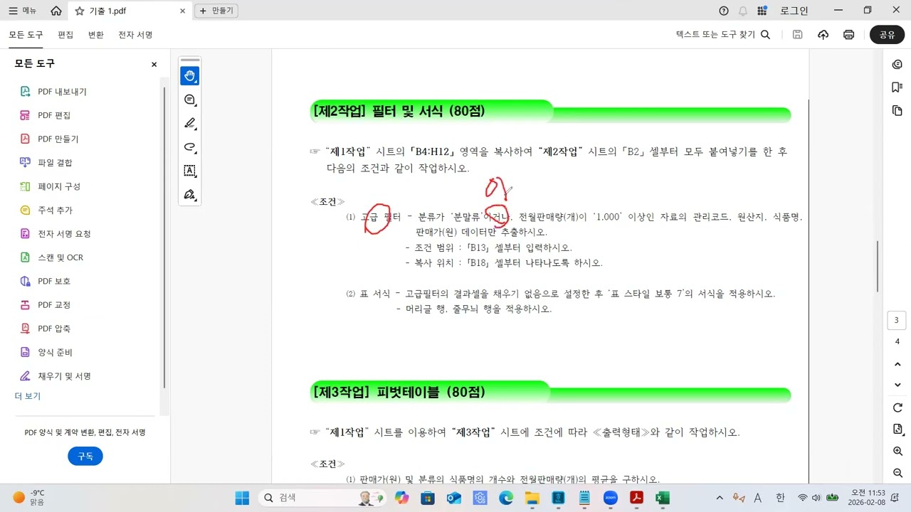Open the 변환 tab

[x=95, y=35]
